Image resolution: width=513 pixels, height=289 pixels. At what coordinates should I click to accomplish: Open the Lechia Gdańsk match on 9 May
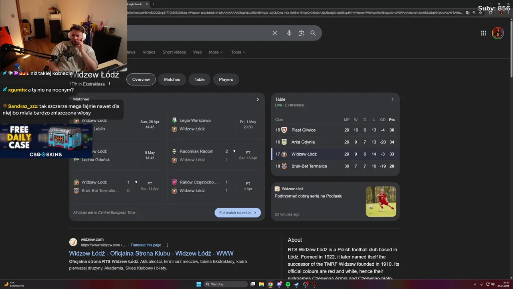click(x=118, y=155)
